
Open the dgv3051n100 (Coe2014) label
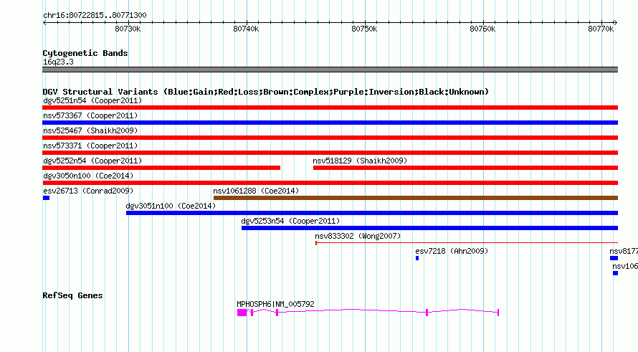(171, 206)
